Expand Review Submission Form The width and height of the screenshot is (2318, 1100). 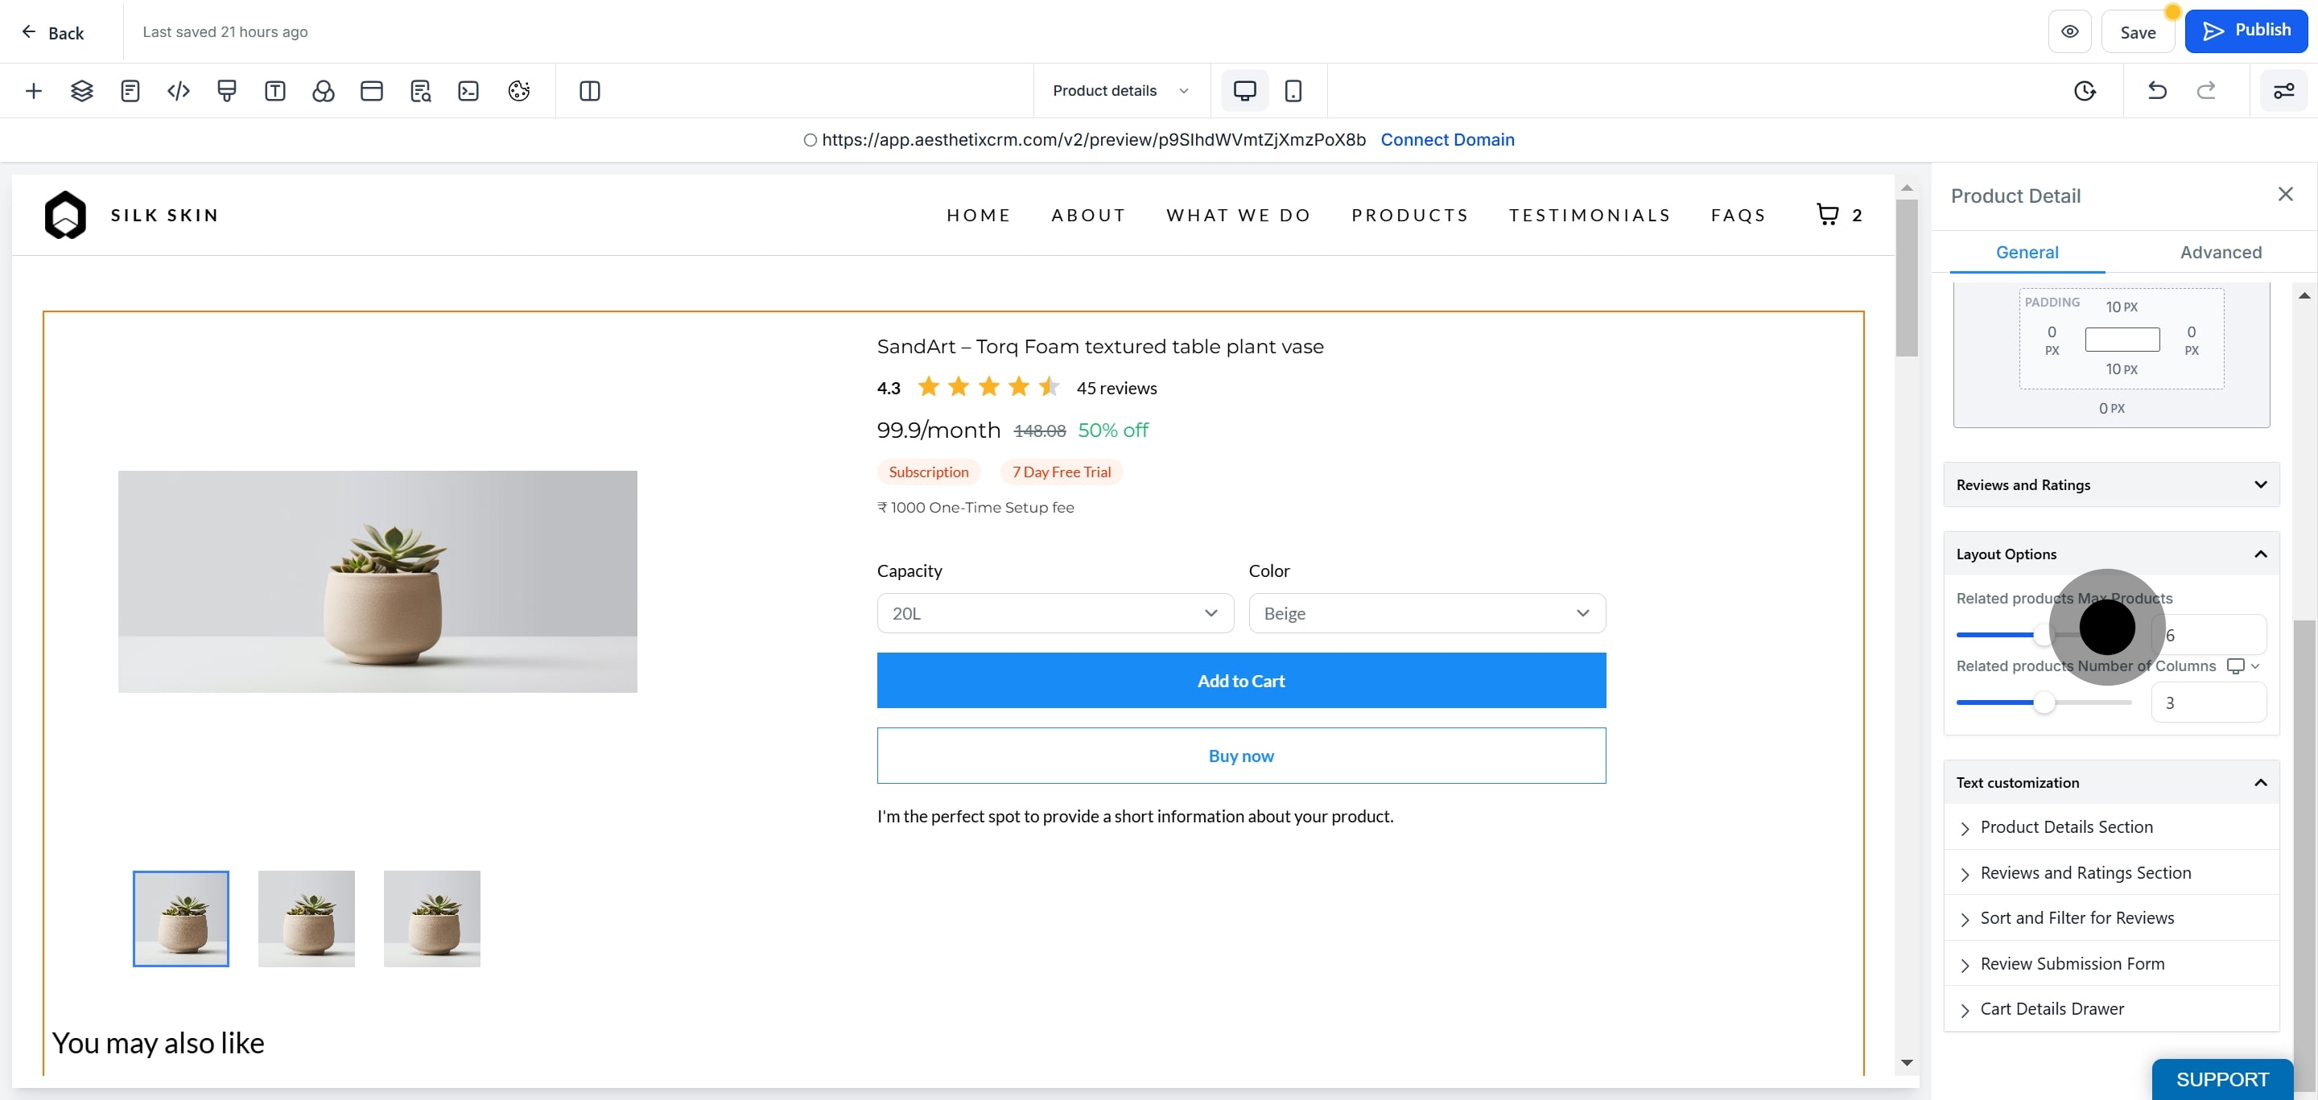click(x=2111, y=964)
